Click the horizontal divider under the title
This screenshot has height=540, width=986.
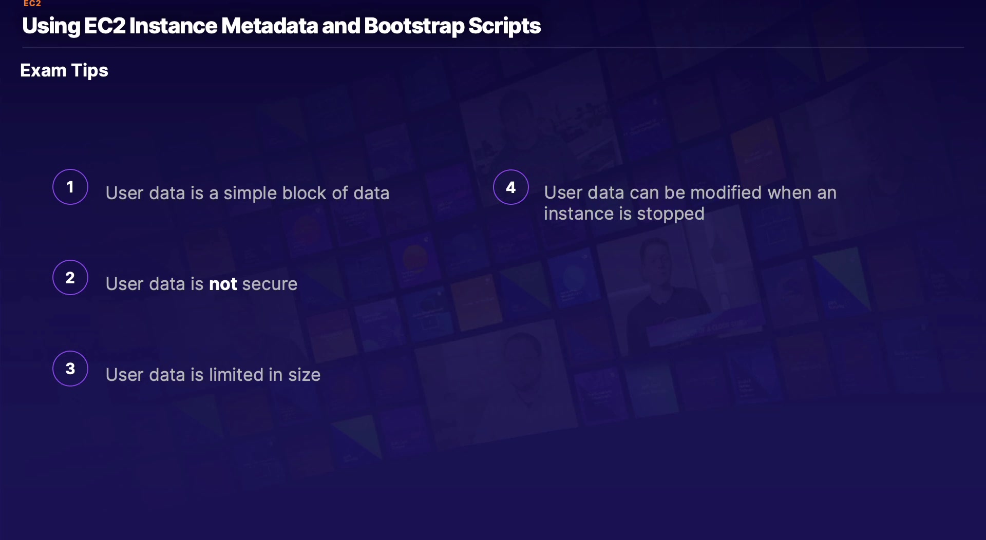tap(493, 48)
